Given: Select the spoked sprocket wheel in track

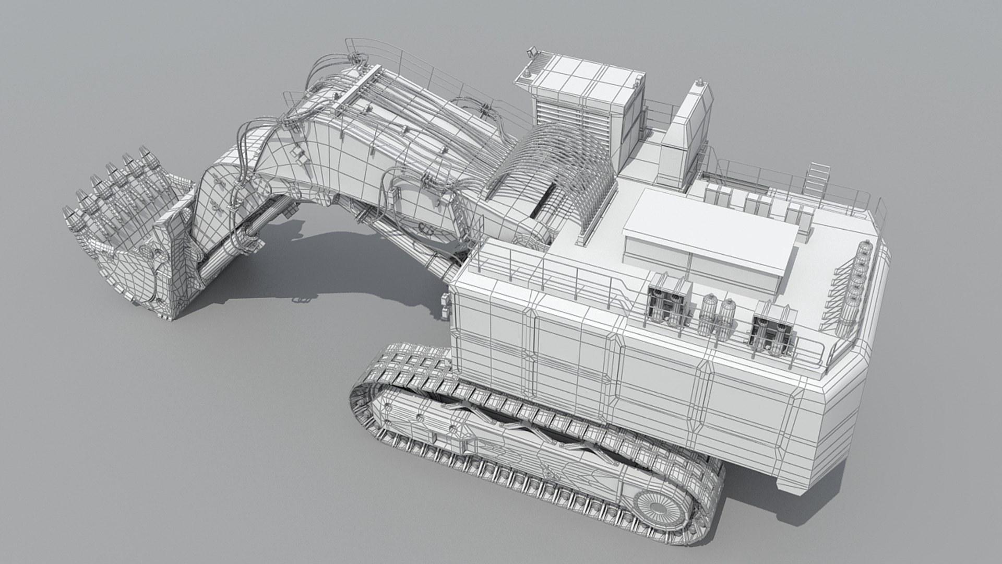Looking at the screenshot, I should 659,508.
